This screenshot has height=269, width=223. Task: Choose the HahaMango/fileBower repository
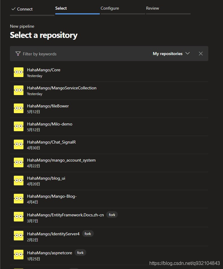[109, 109]
